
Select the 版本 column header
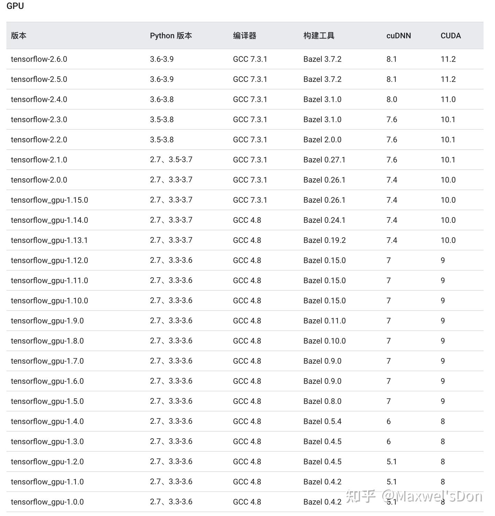pyautogui.click(x=19, y=35)
